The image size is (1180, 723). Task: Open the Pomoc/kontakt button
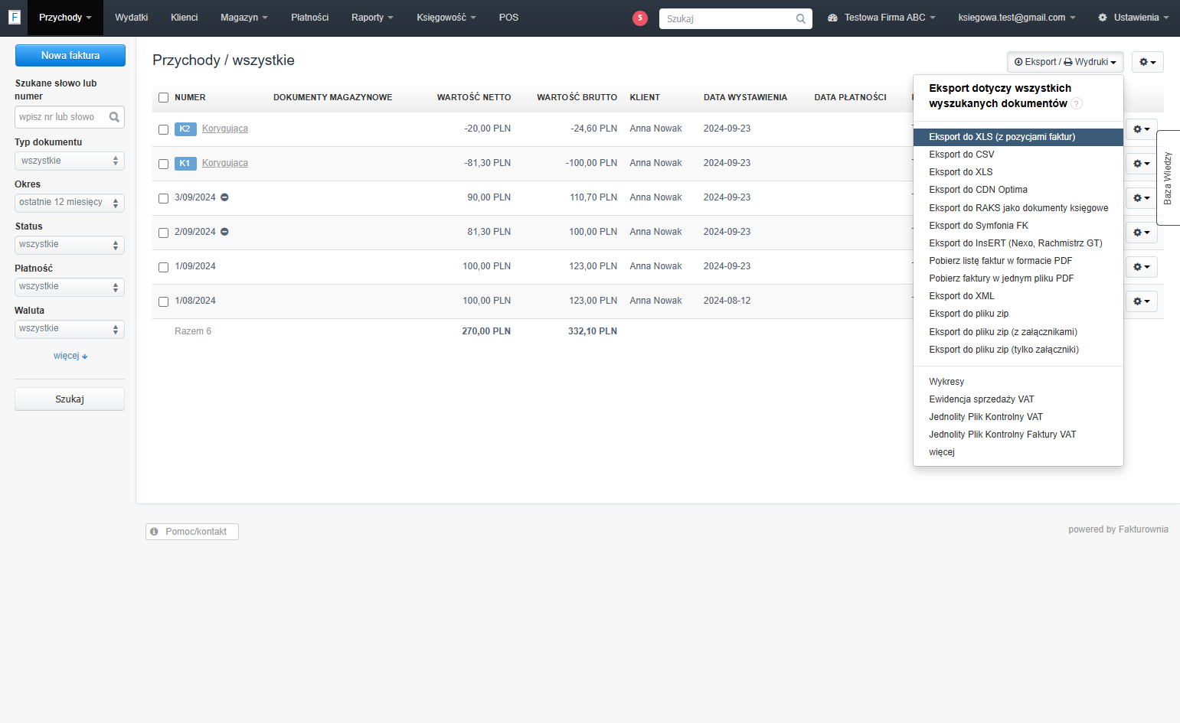tap(192, 532)
